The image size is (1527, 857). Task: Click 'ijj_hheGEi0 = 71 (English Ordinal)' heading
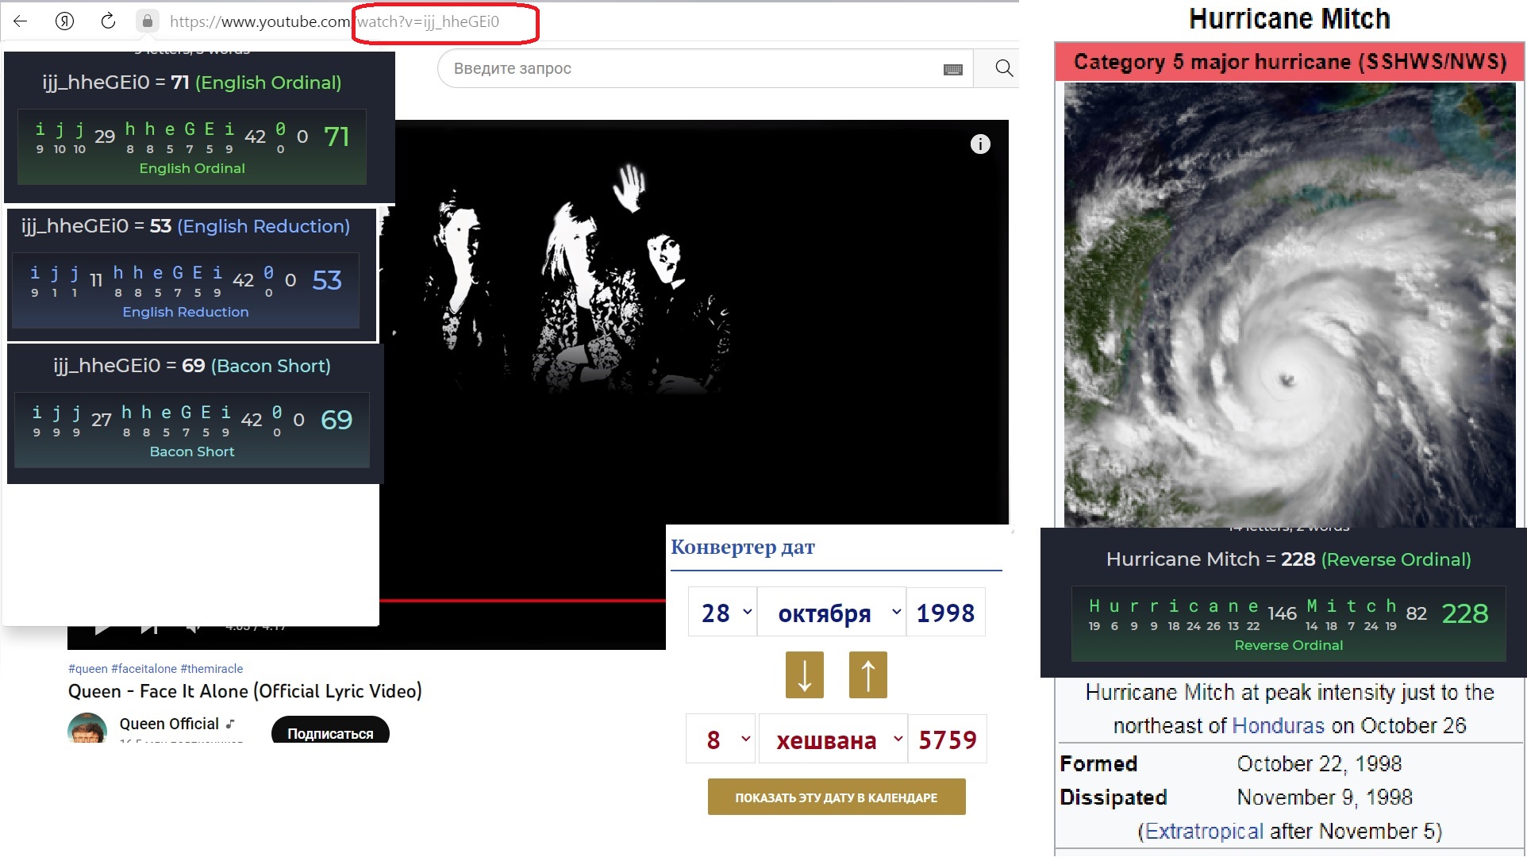click(x=192, y=83)
